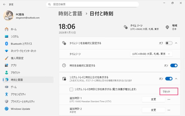Open the タイムゾーン dropdown list
185x116 pixels.
[x=151, y=54]
